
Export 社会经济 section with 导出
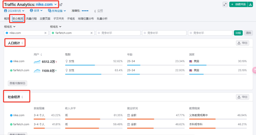pyautogui.click(x=242, y=97)
